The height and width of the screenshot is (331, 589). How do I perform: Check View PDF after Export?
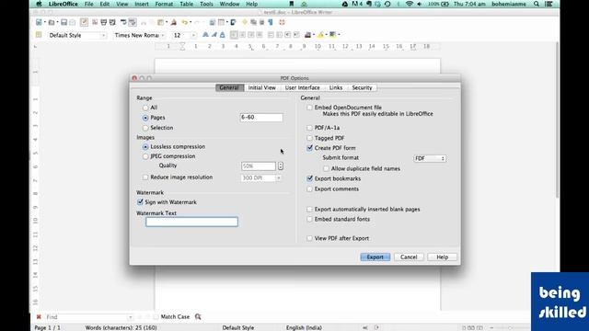(309, 238)
